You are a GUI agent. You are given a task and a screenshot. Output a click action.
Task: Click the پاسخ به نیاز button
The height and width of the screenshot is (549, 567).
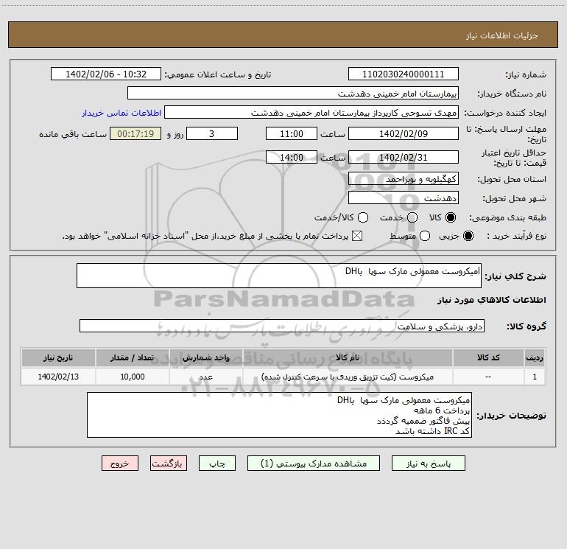[429, 464]
